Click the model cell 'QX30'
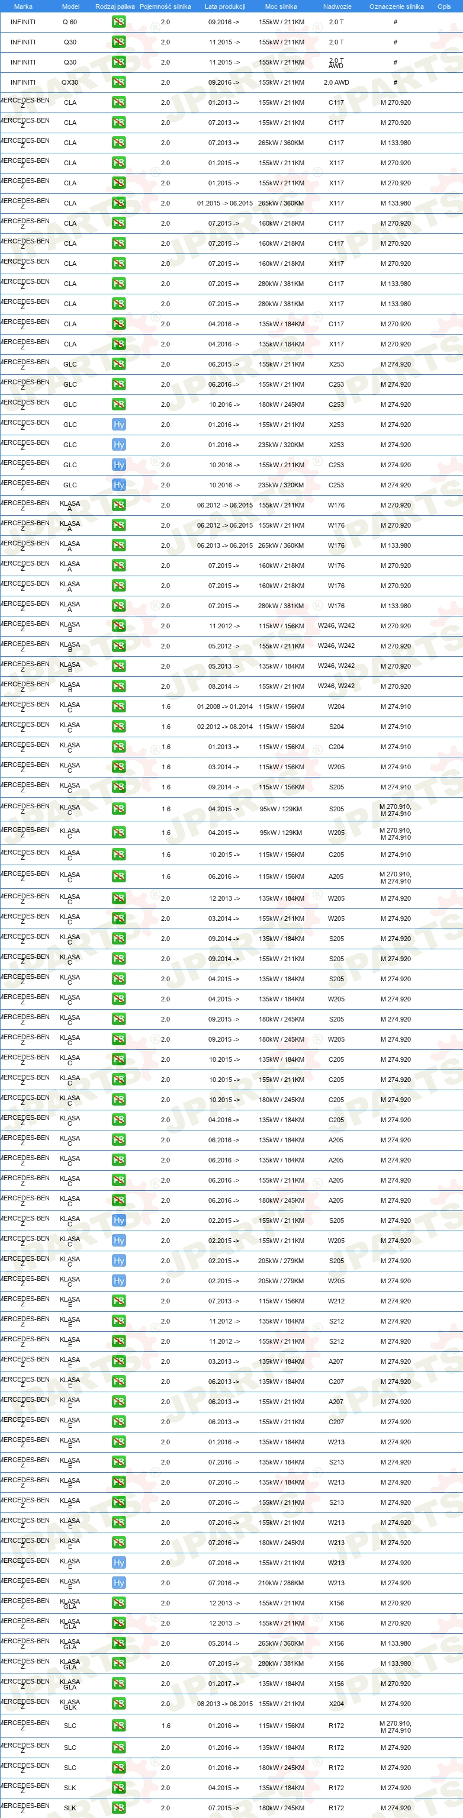Viewport: 463px width, 1818px height. coord(70,82)
